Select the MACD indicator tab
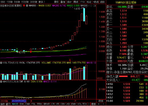 click(x=15, y=104)
